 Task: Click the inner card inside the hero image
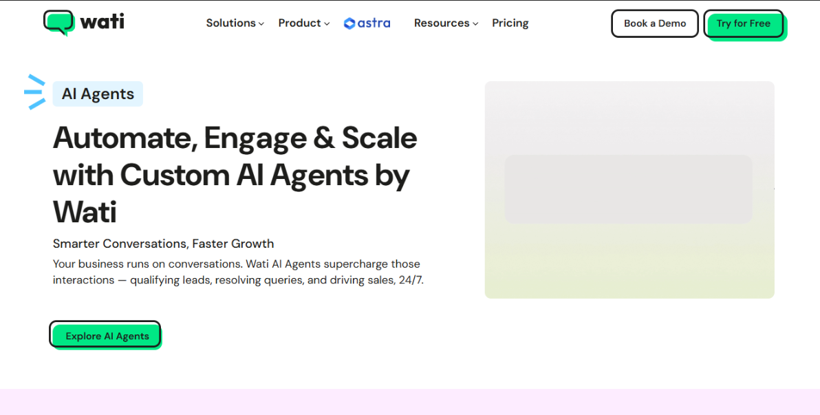628,189
